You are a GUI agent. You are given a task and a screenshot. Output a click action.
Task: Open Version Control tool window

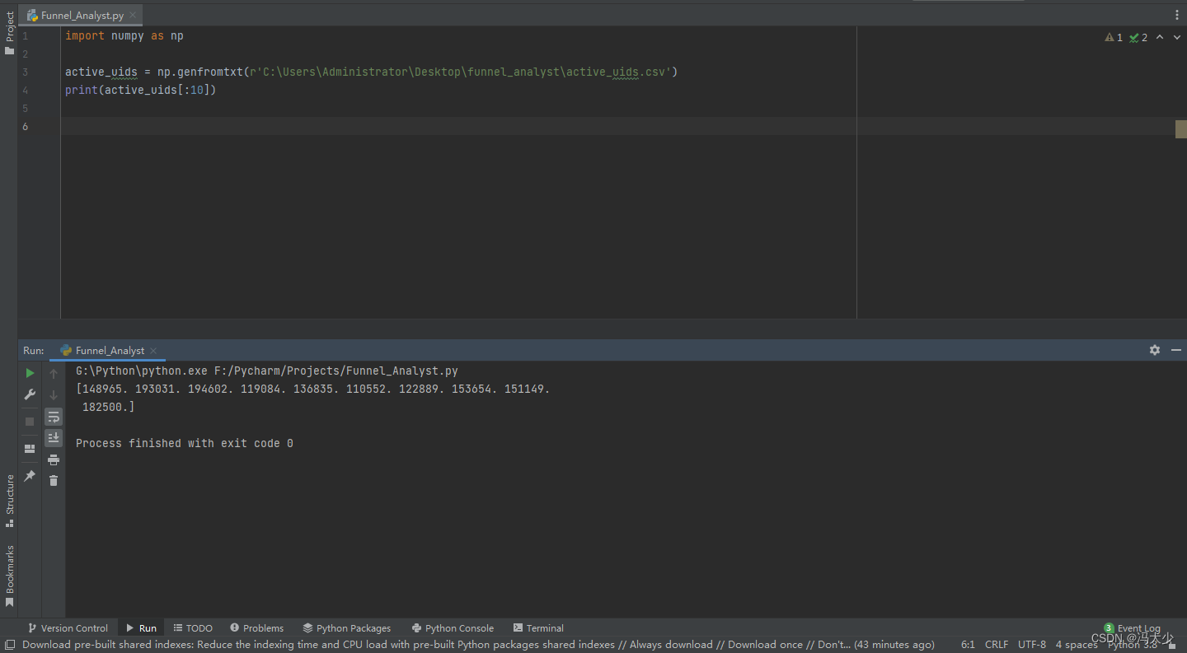coord(68,627)
